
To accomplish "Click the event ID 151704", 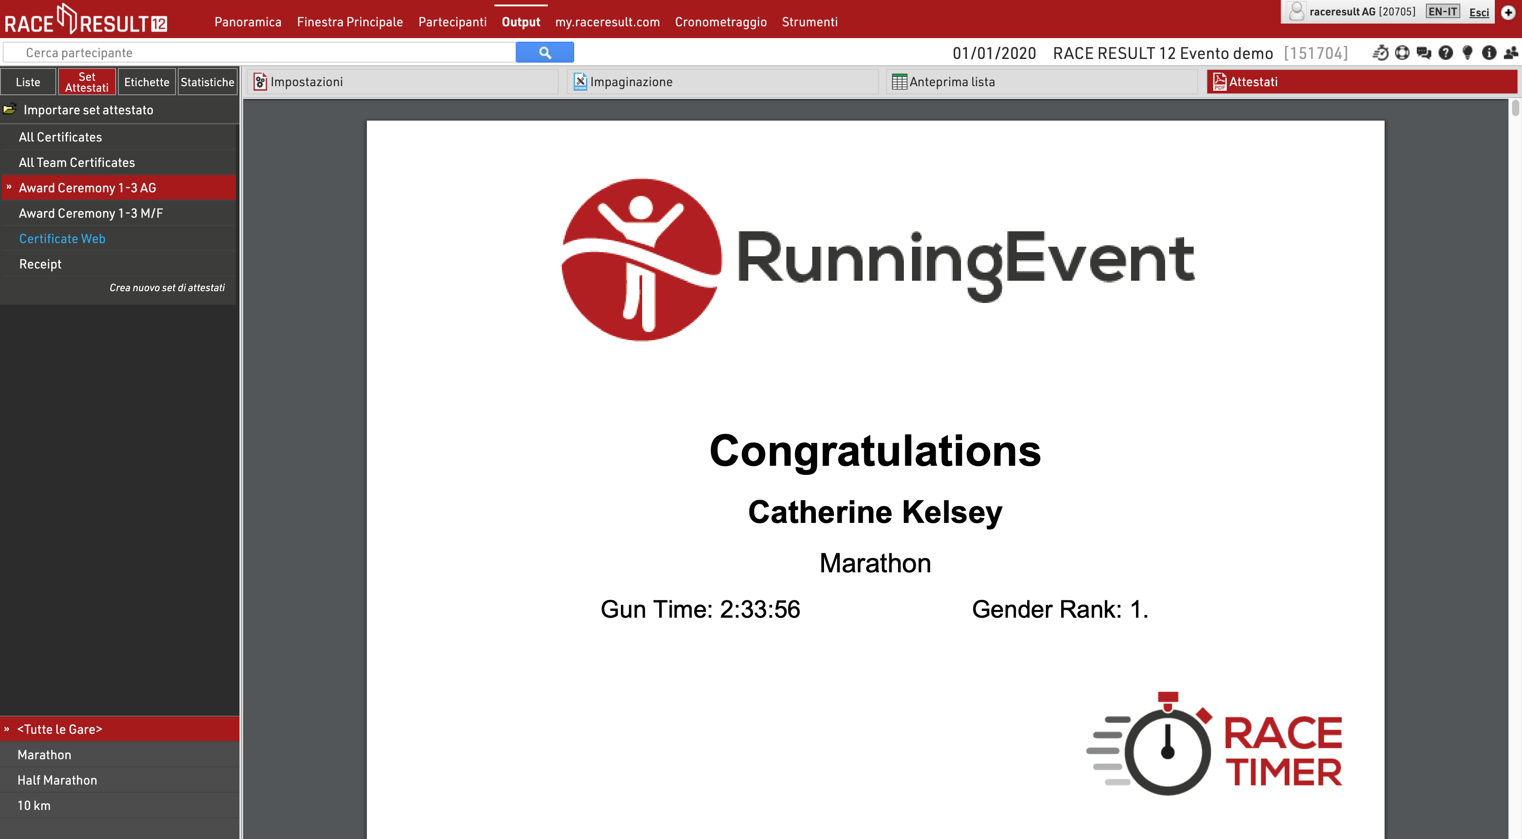I will pyautogui.click(x=1316, y=53).
